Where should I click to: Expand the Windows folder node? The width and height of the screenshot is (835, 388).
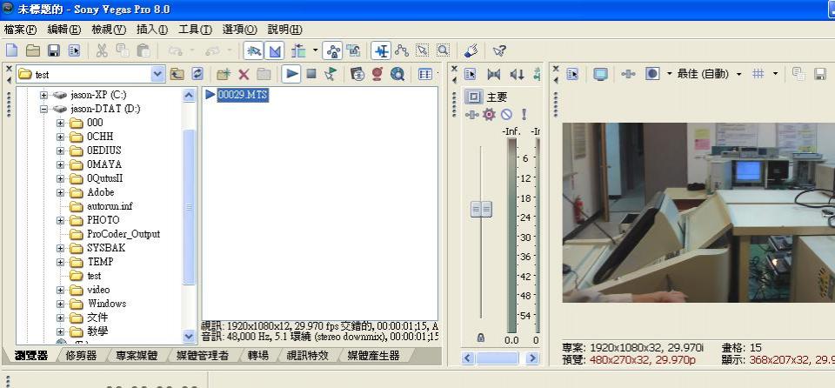click(x=60, y=304)
